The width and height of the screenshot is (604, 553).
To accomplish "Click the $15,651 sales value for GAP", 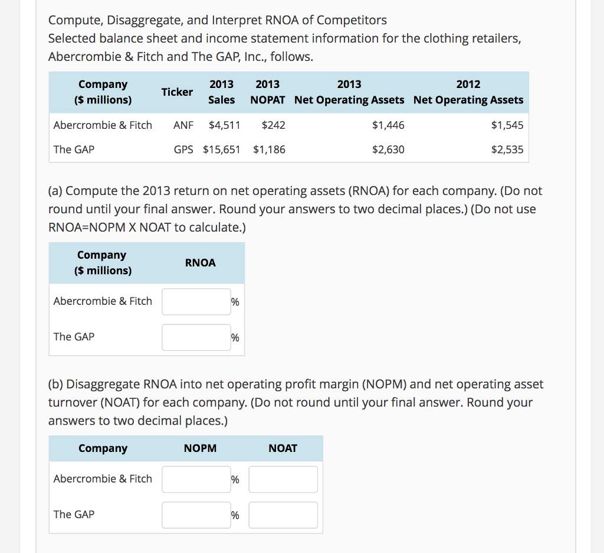I will 221,149.
